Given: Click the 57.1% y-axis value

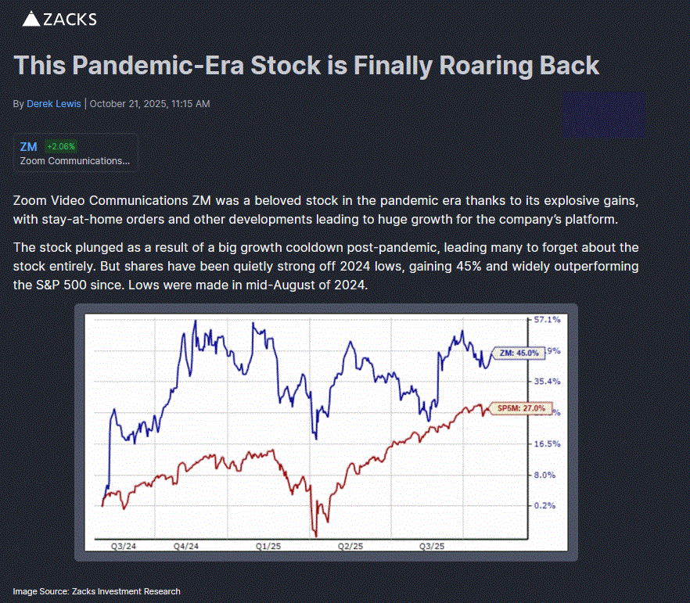Looking at the screenshot, I should coord(547,320).
